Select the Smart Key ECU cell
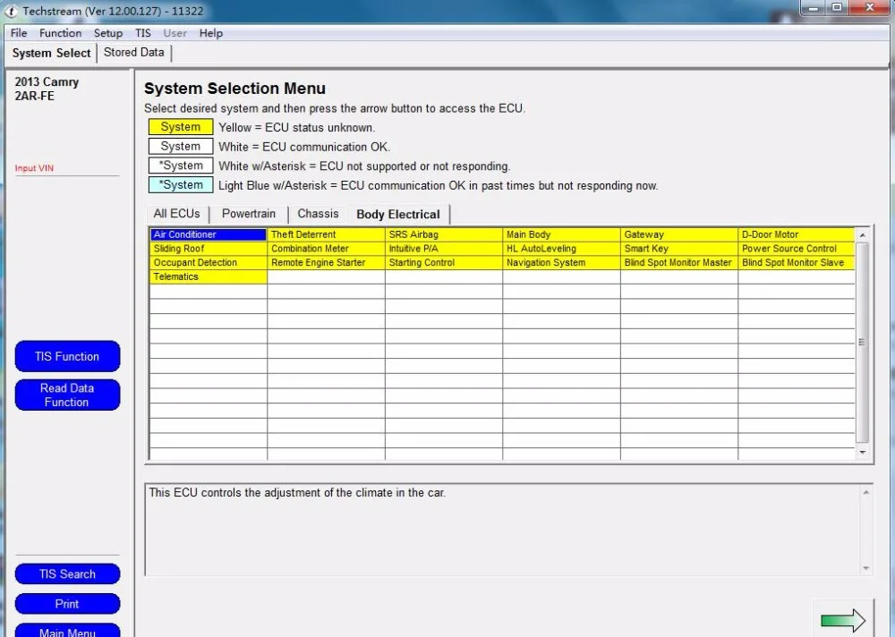 pyautogui.click(x=678, y=249)
